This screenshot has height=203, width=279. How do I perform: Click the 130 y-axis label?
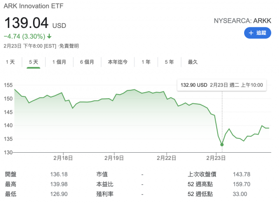(x=8, y=153)
